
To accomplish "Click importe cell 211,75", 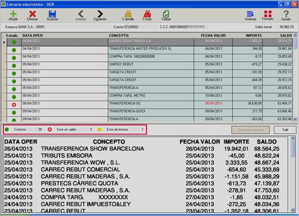I will (248, 112).
